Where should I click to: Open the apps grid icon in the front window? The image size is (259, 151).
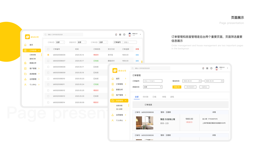(x=207, y=68)
